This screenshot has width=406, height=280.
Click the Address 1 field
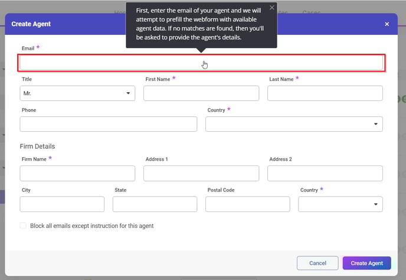[201, 173]
